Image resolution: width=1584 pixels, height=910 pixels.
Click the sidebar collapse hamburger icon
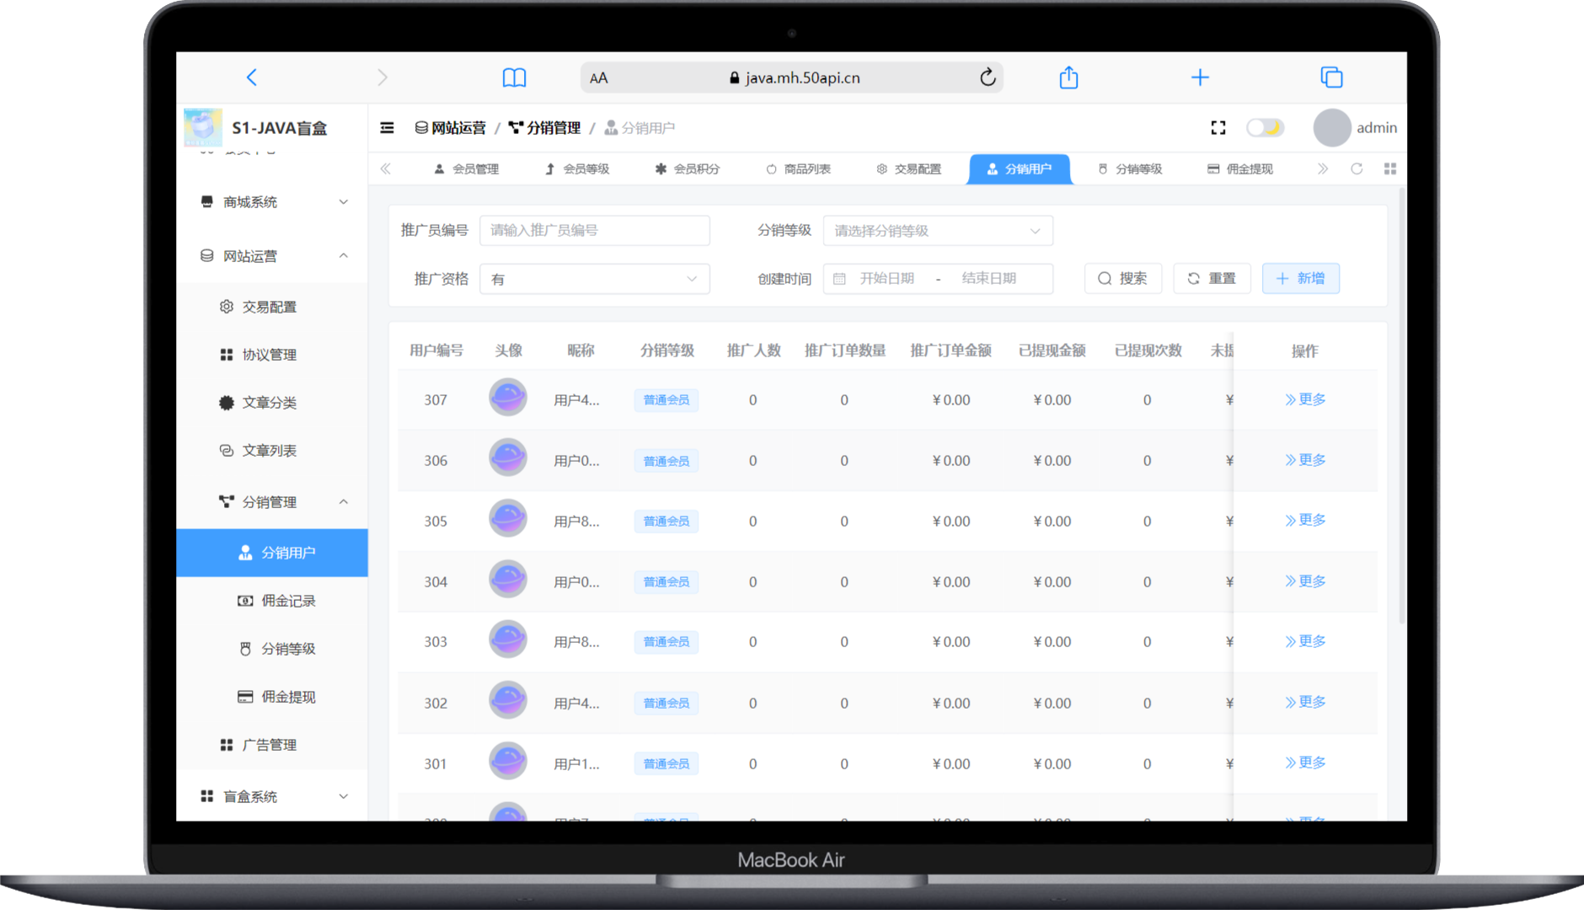pyautogui.click(x=387, y=128)
